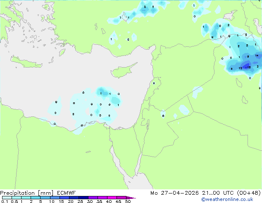
Task: Click legend scale label '0.1'
Action: pos(5,201)
